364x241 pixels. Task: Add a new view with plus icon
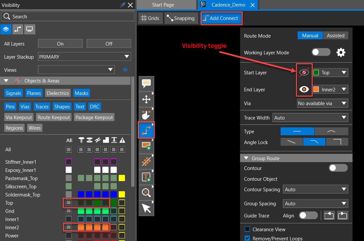pos(125,70)
